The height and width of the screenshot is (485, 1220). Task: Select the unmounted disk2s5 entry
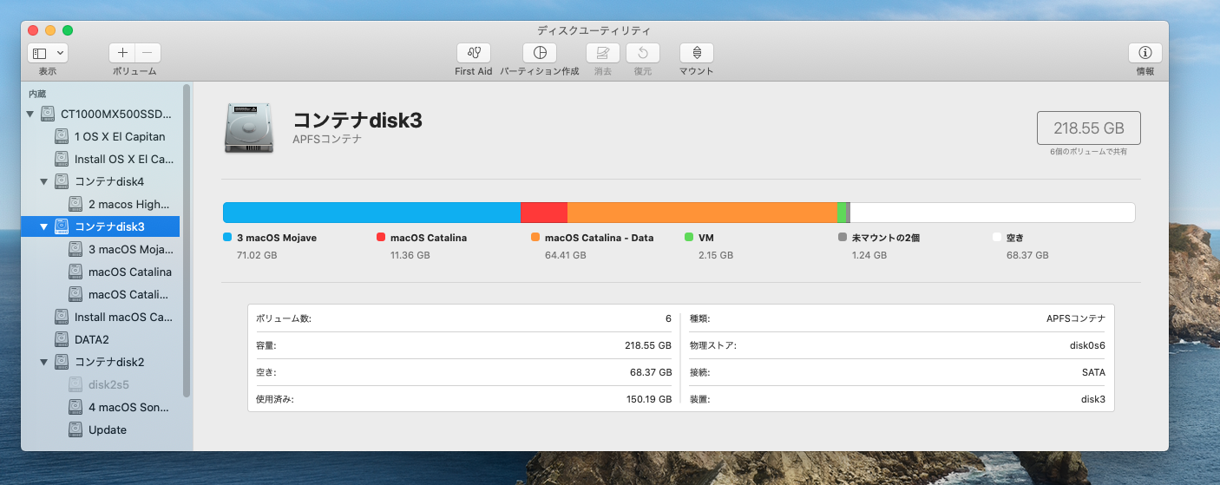pyautogui.click(x=108, y=384)
